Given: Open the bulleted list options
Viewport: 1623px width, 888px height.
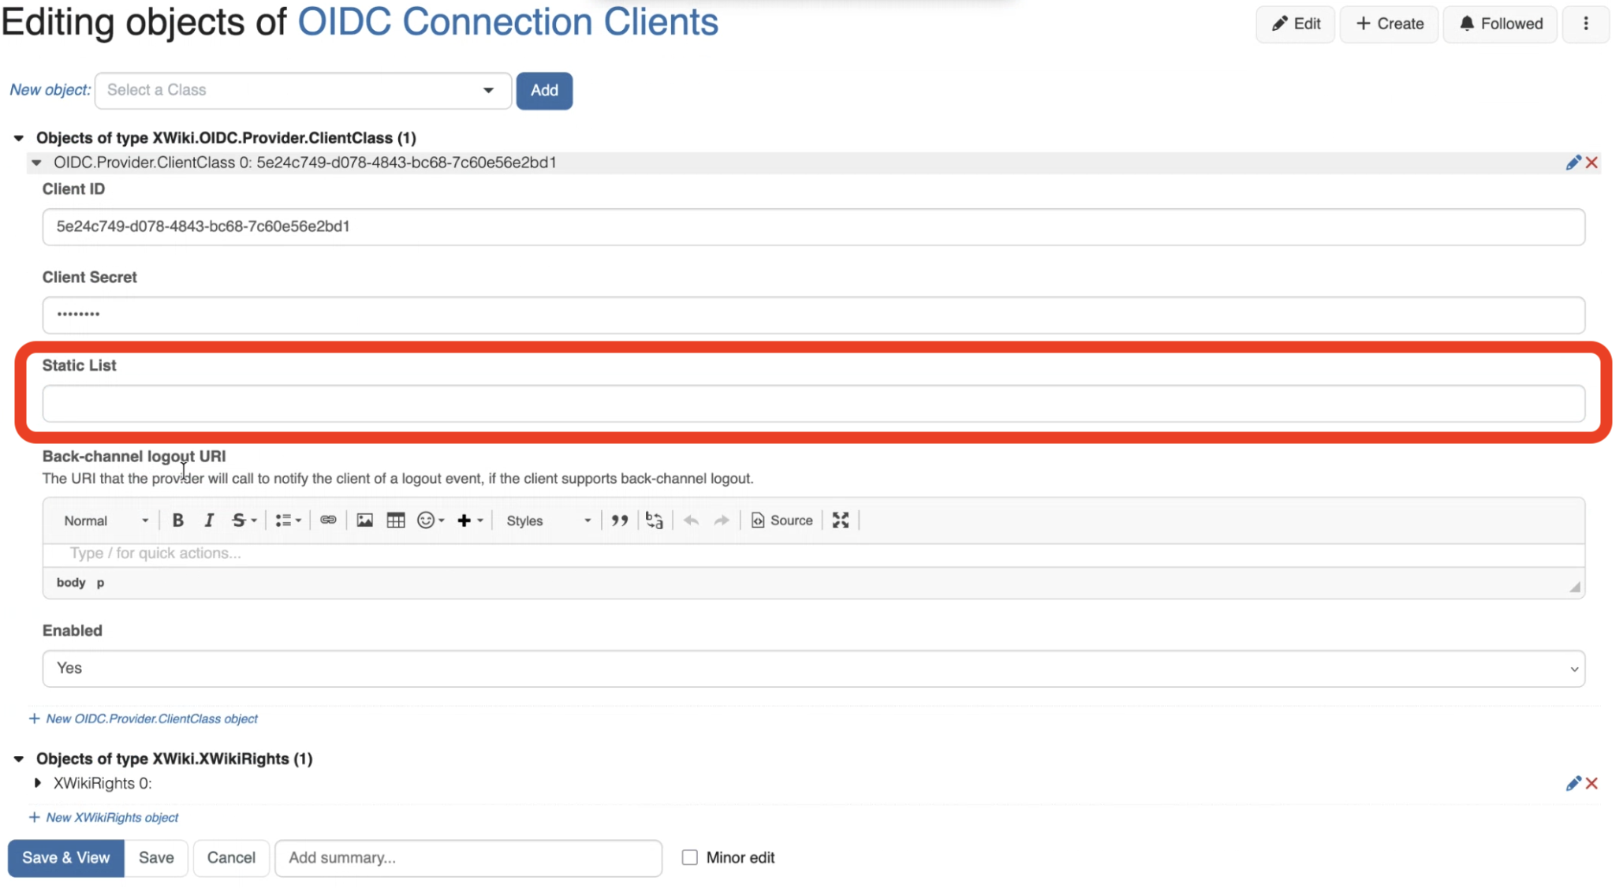Looking at the screenshot, I should click(x=288, y=520).
